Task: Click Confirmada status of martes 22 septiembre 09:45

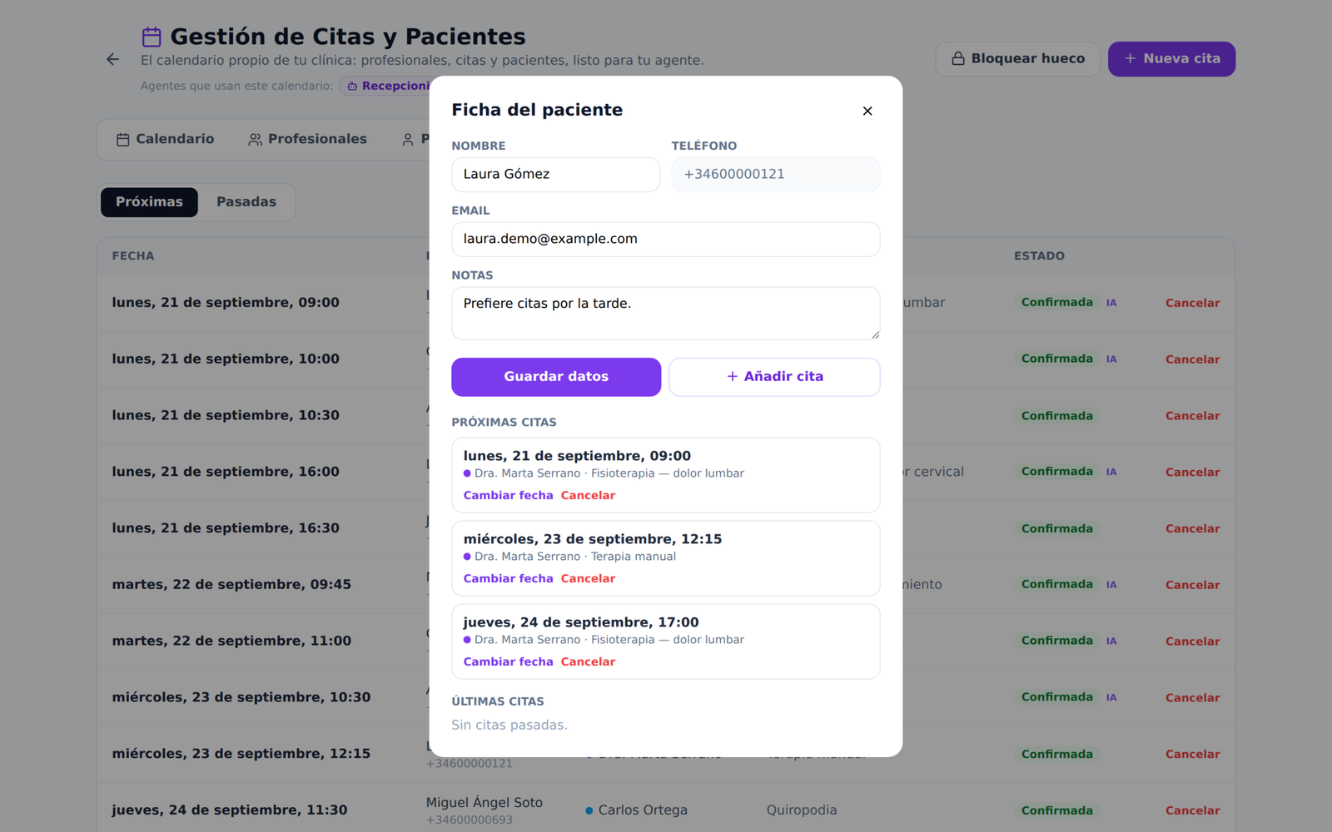Action: coord(1056,584)
